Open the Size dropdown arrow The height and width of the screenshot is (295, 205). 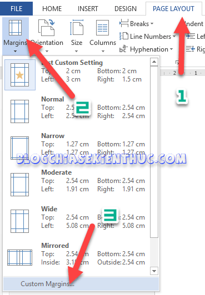77,51
